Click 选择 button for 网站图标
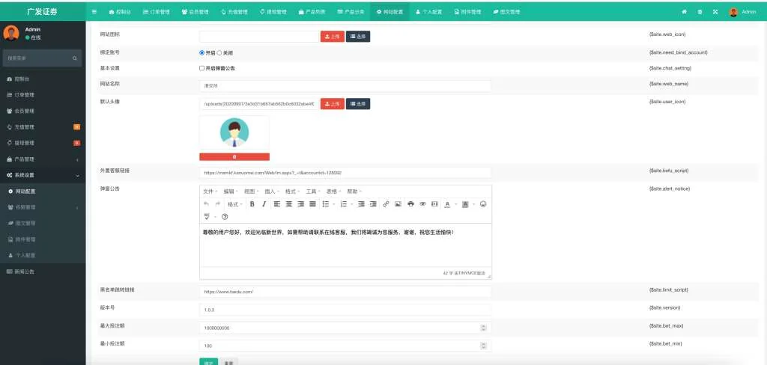This screenshot has height=365, width=767. point(358,36)
